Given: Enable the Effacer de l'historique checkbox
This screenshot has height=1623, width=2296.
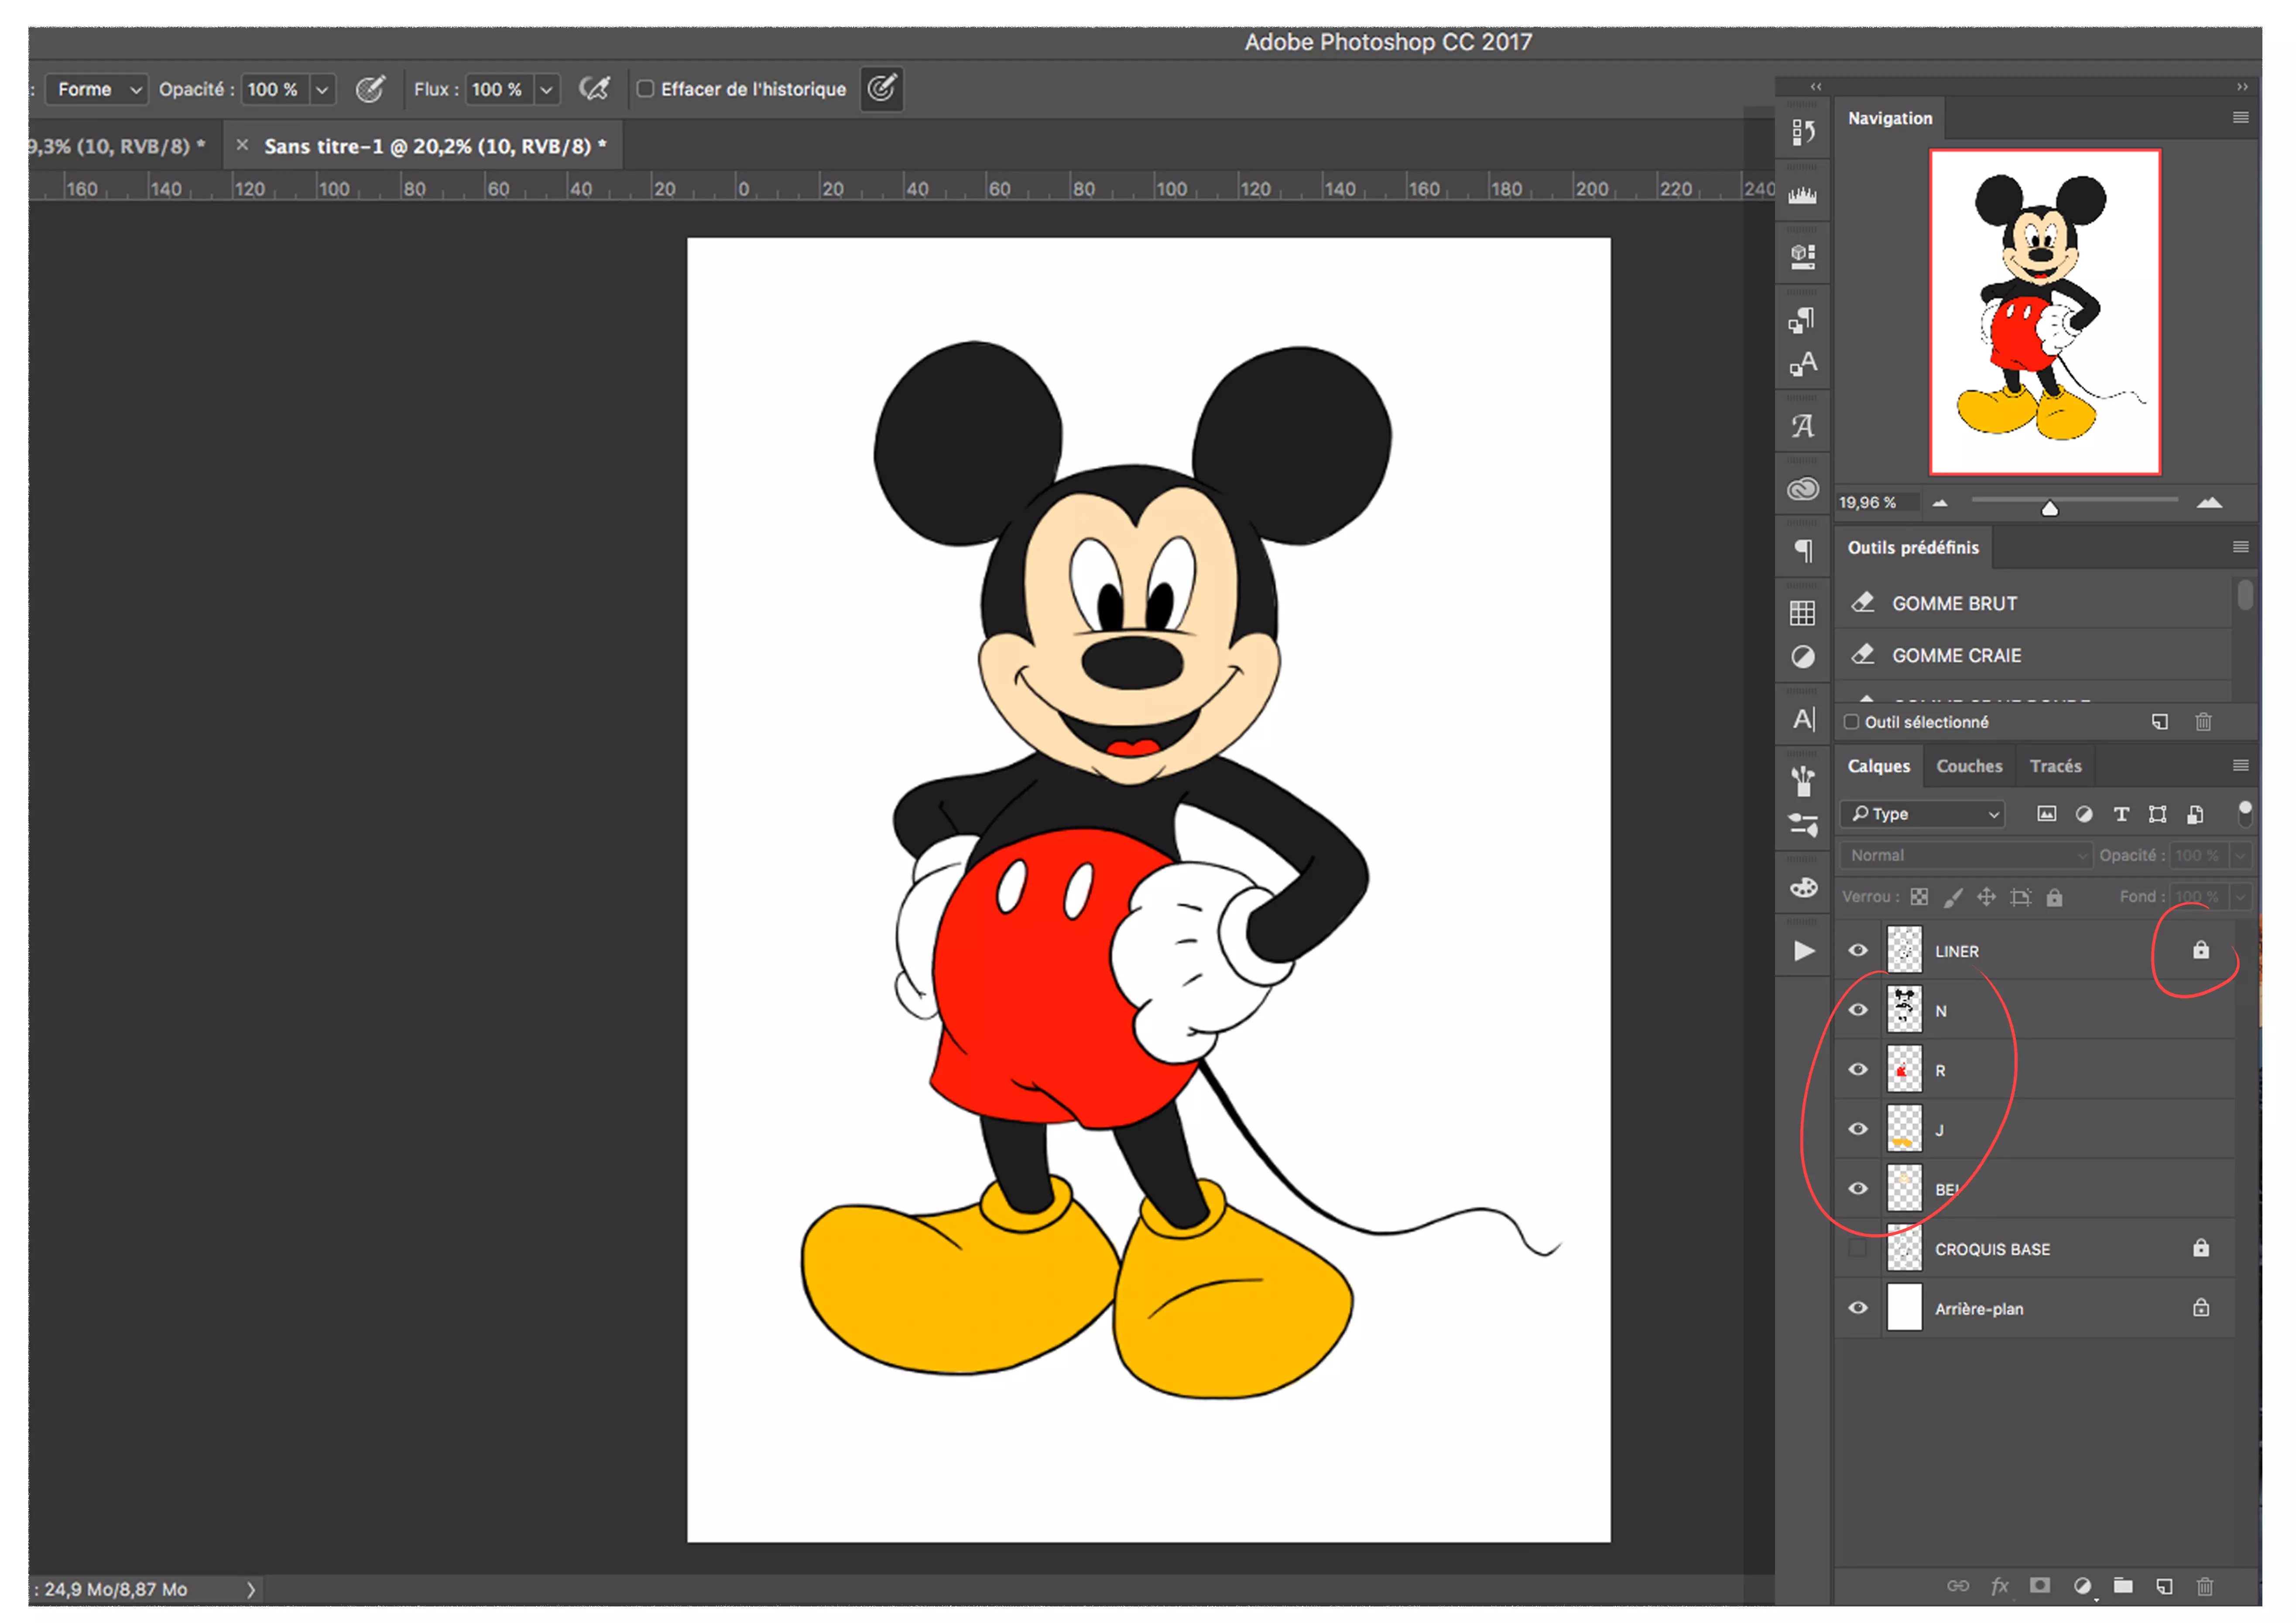Looking at the screenshot, I should point(646,89).
